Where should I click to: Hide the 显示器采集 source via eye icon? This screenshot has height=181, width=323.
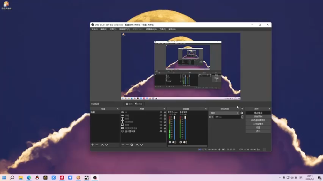[x=161, y=132]
